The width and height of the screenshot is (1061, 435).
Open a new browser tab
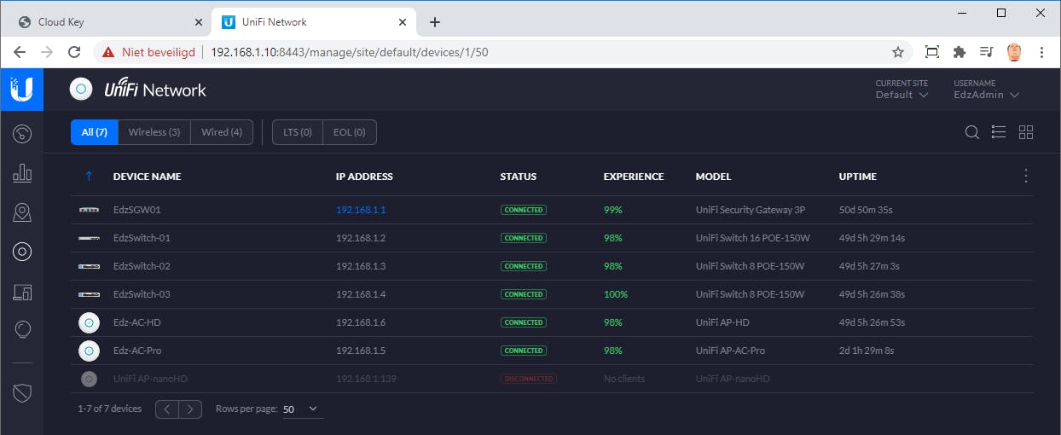point(435,22)
